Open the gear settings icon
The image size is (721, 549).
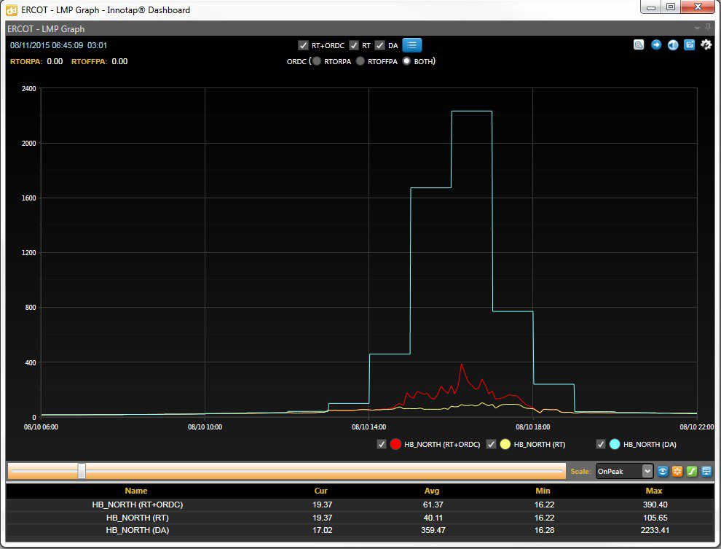[x=706, y=44]
